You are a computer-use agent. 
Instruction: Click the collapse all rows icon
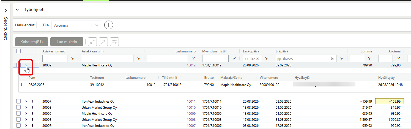click(x=103, y=42)
